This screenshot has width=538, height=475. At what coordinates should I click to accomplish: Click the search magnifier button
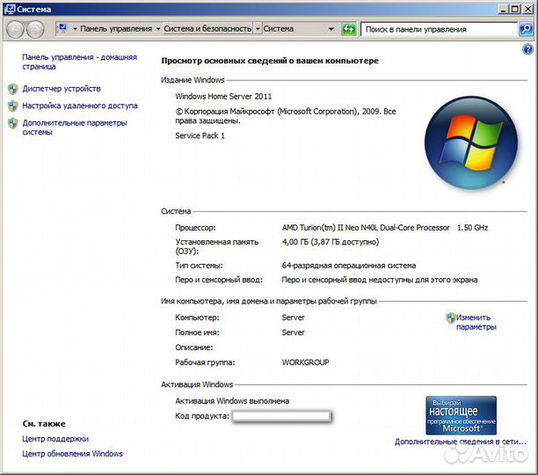[x=526, y=29]
